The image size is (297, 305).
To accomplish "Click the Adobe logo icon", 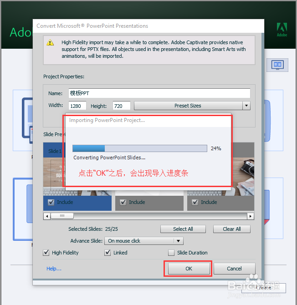I will click(282, 30).
